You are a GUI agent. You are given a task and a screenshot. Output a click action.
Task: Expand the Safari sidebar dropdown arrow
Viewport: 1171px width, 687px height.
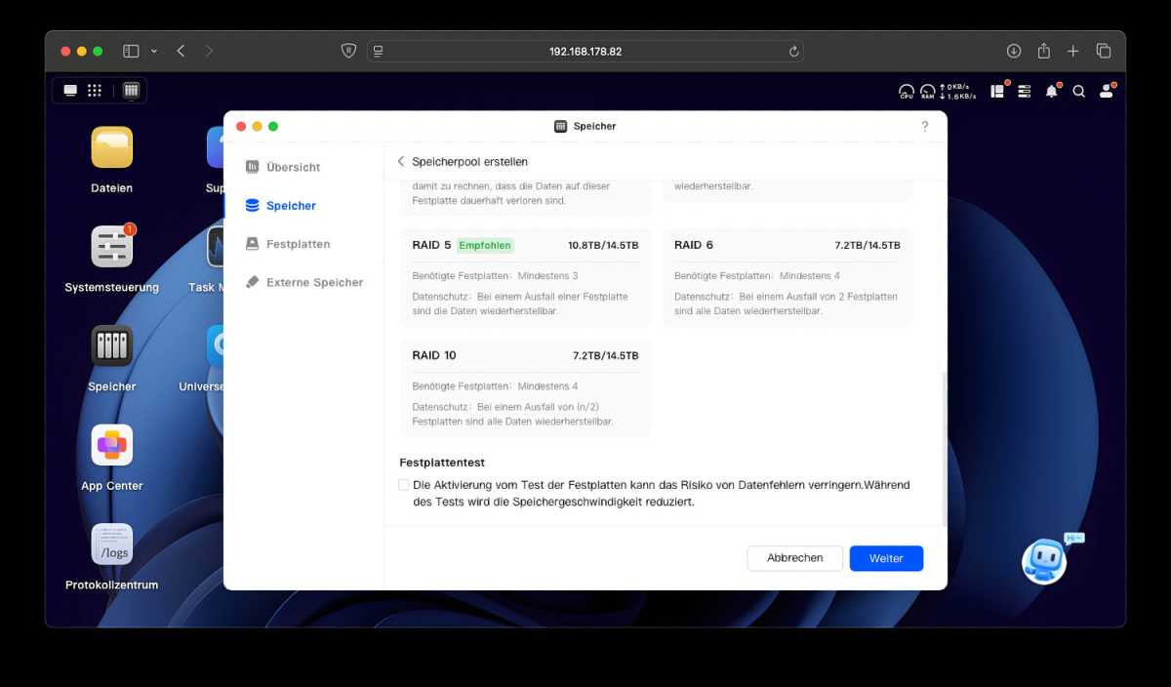[x=153, y=51]
